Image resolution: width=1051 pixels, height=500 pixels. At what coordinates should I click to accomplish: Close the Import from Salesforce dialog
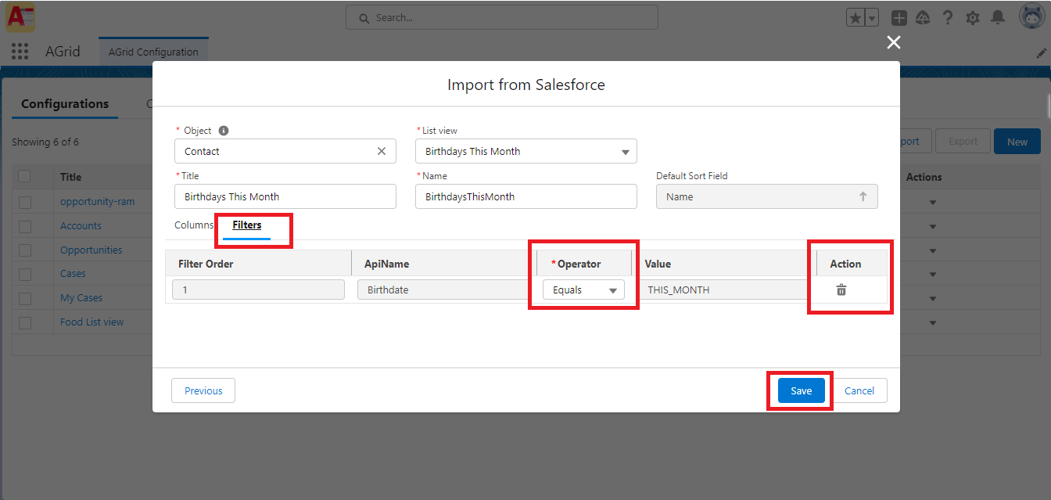894,42
